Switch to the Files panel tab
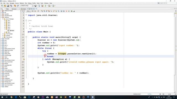 7,9
